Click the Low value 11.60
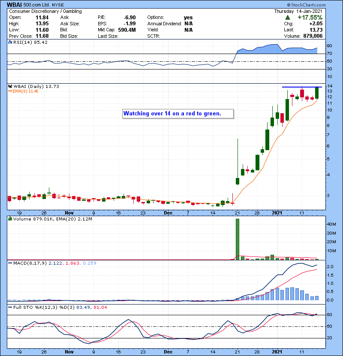This screenshot has height=356, width=343. coord(42,30)
